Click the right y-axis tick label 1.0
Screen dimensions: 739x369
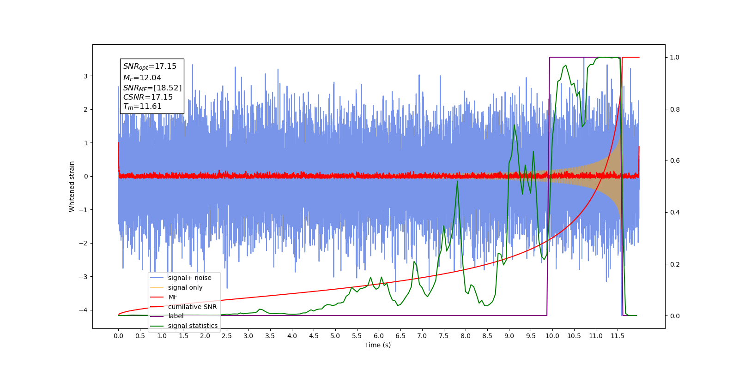(x=675, y=57)
